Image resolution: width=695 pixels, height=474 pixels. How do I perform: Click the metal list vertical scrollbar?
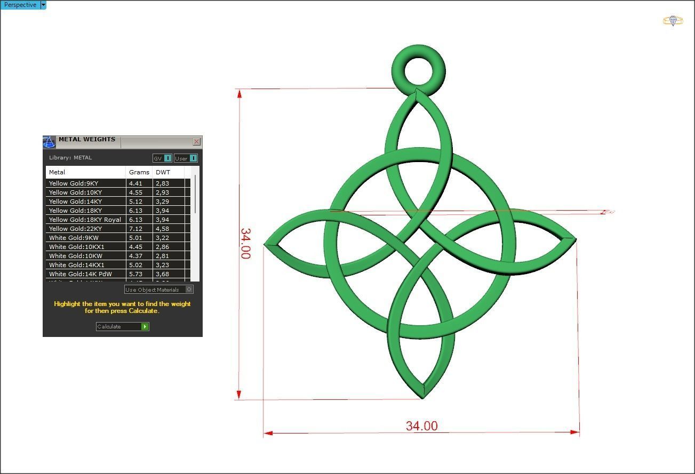click(x=195, y=194)
